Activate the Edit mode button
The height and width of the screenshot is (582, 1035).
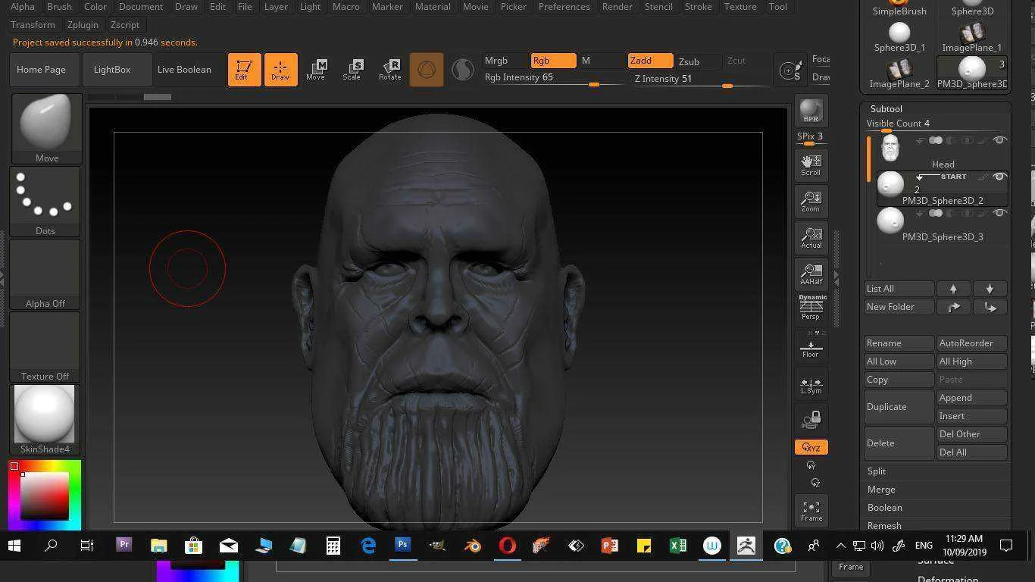(x=244, y=70)
